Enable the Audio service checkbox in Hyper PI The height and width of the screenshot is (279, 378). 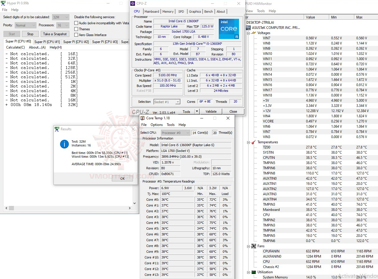click(76, 23)
